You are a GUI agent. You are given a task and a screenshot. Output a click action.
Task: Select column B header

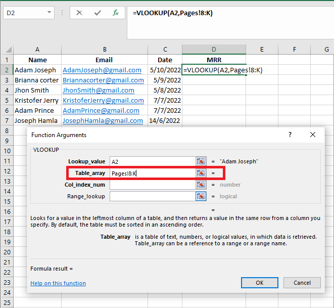(105, 50)
